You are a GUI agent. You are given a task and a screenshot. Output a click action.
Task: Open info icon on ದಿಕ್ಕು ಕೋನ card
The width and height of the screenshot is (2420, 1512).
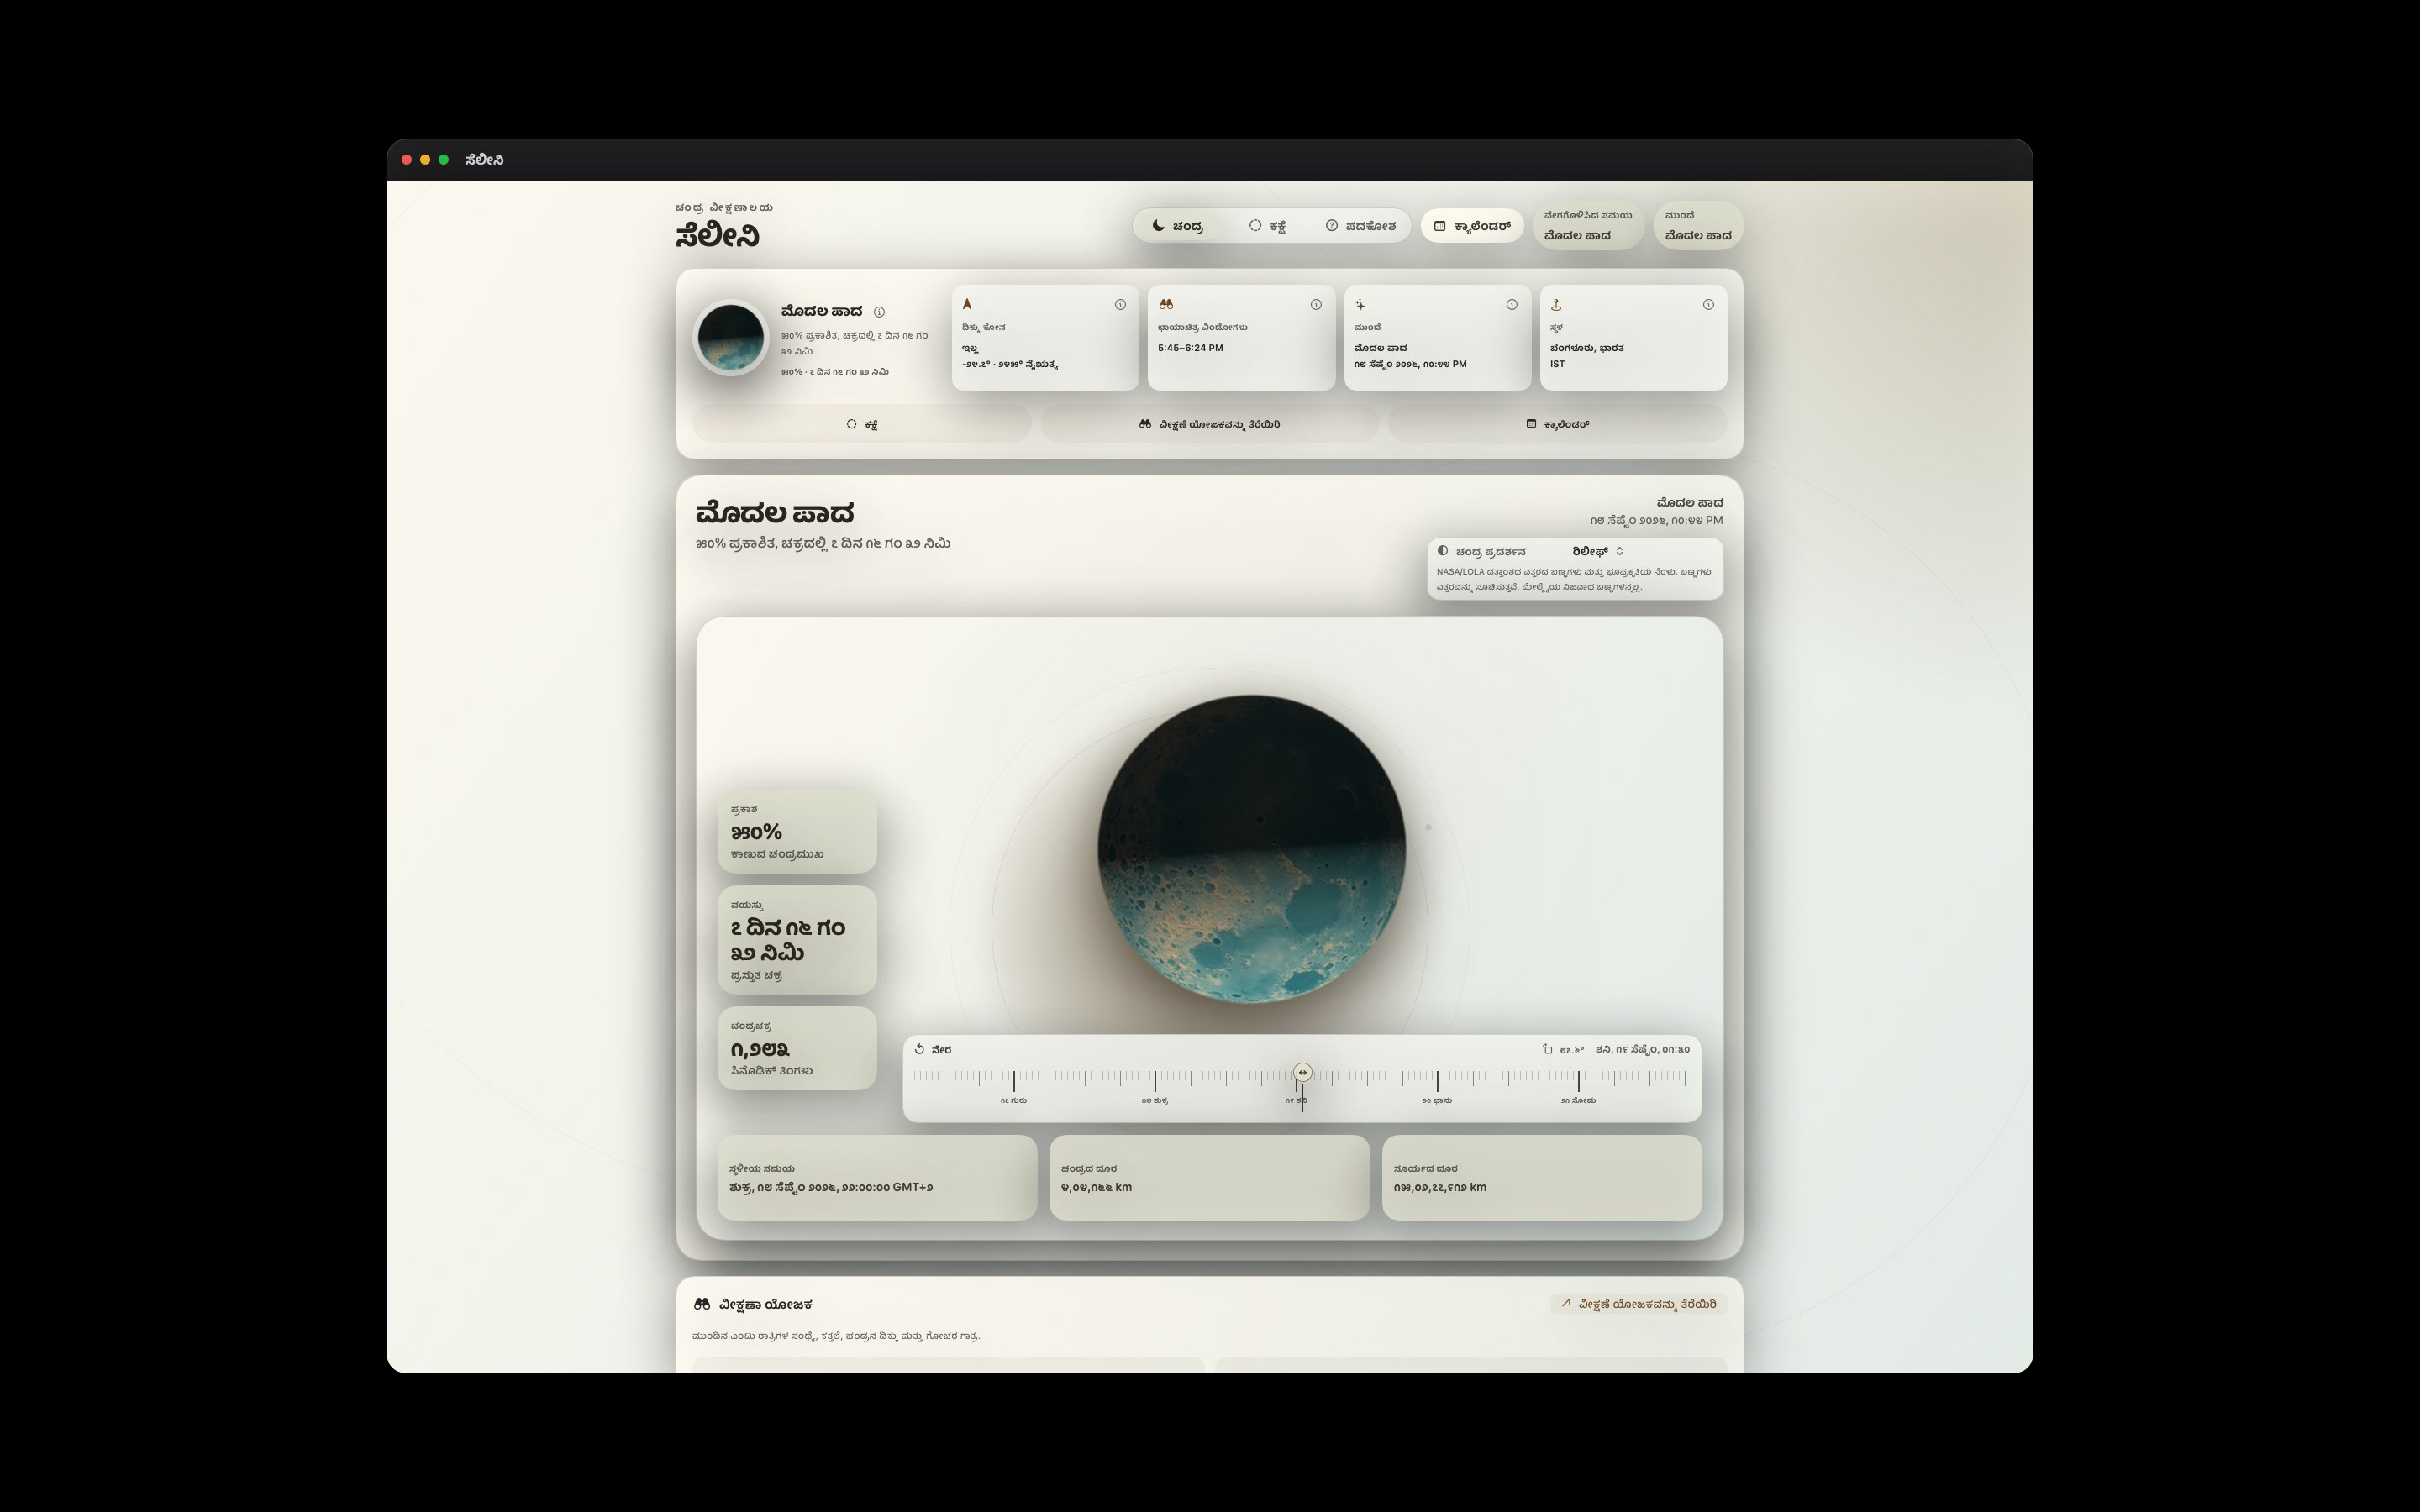[1120, 305]
